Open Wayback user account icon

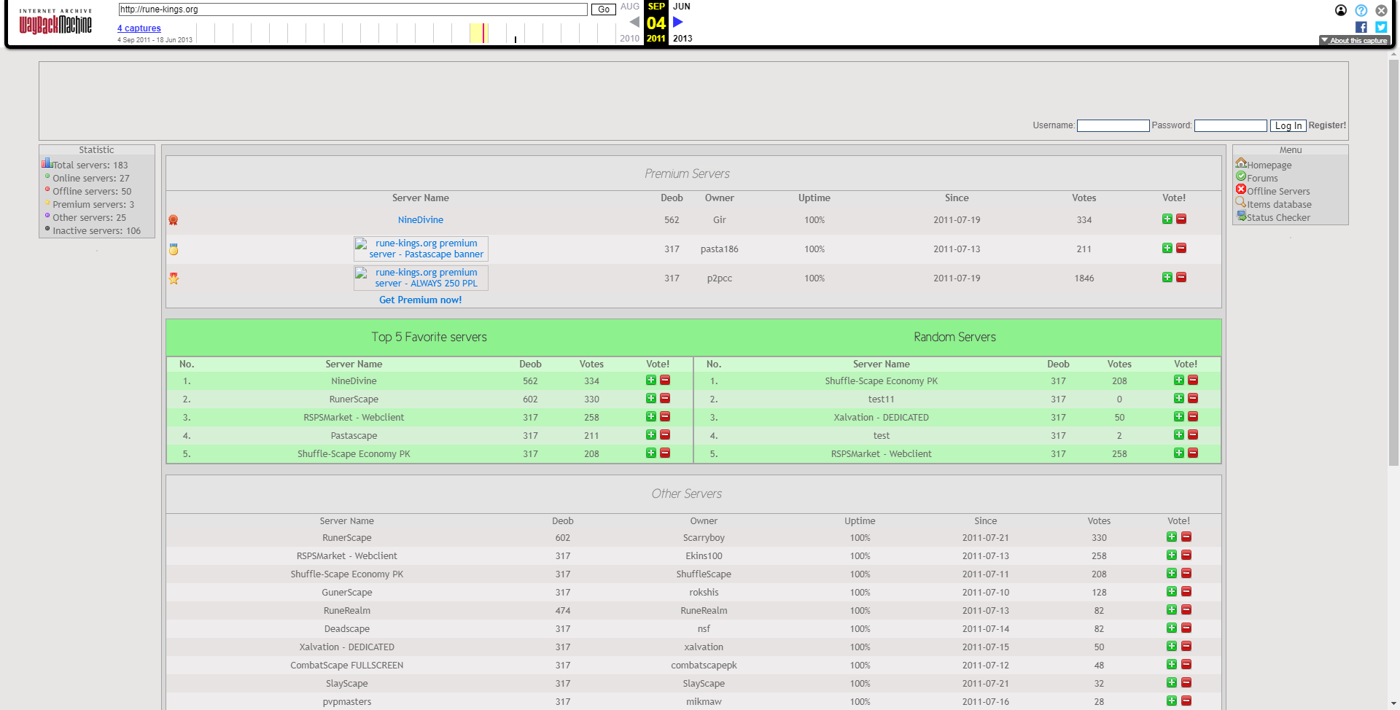coord(1341,10)
